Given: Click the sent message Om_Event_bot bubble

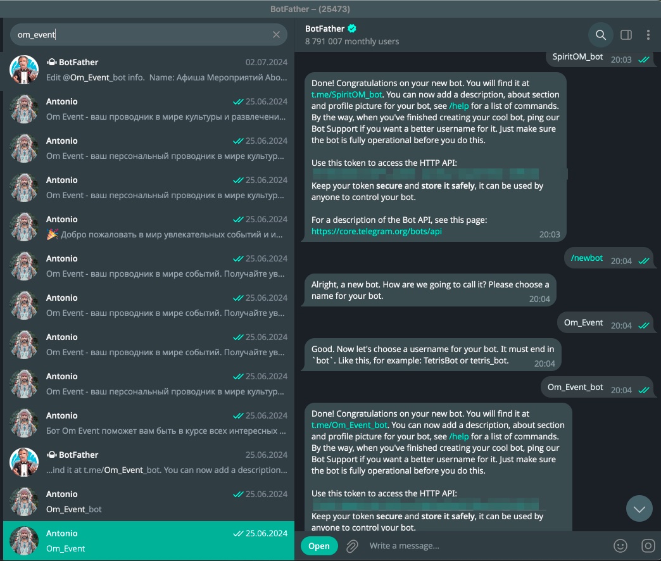Looking at the screenshot, I should pos(597,388).
